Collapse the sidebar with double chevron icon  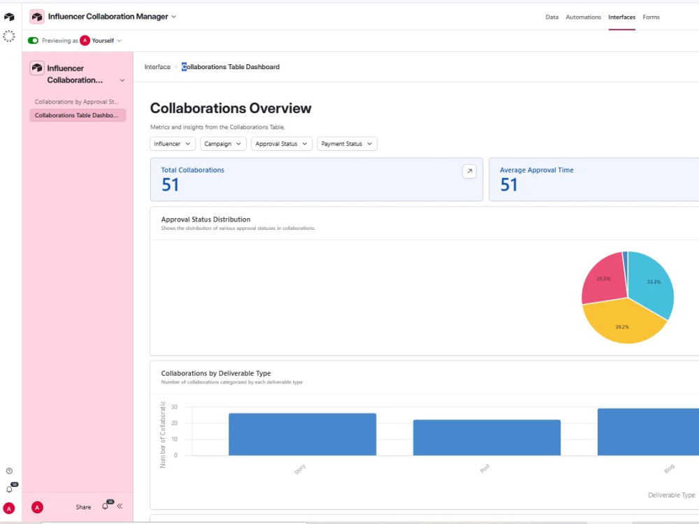pos(120,506)
